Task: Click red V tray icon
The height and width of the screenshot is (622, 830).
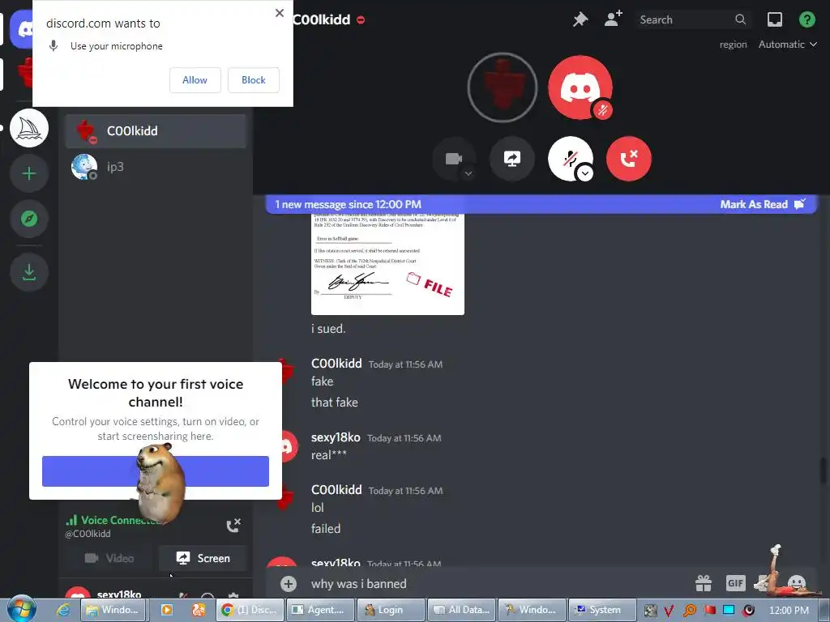Action: pyautogui.click(x=669, y=611)
